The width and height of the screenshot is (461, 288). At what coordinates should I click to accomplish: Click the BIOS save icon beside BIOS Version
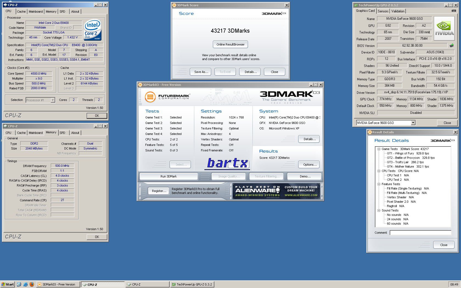452,46
